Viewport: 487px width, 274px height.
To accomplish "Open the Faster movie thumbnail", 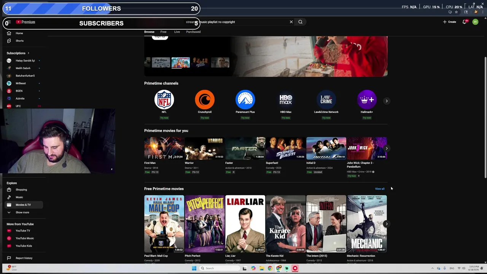I will click(245, 148).
